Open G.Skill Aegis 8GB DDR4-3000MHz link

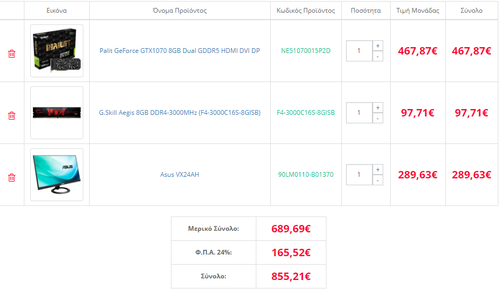[180, 113]
